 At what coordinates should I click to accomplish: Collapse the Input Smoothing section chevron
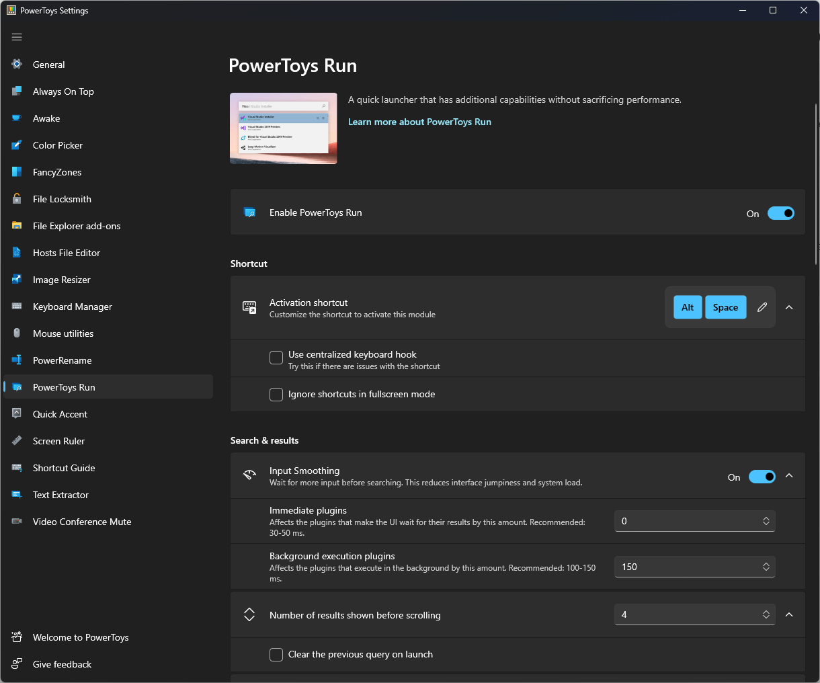789,476
